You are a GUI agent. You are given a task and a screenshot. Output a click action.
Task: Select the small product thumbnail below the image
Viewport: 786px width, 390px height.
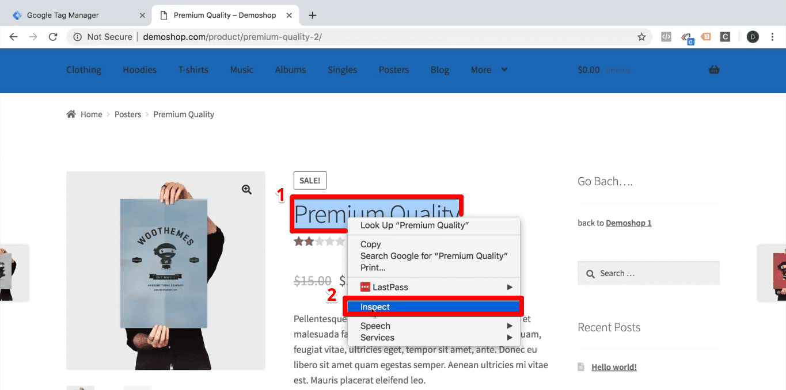(x=80, y=388)
